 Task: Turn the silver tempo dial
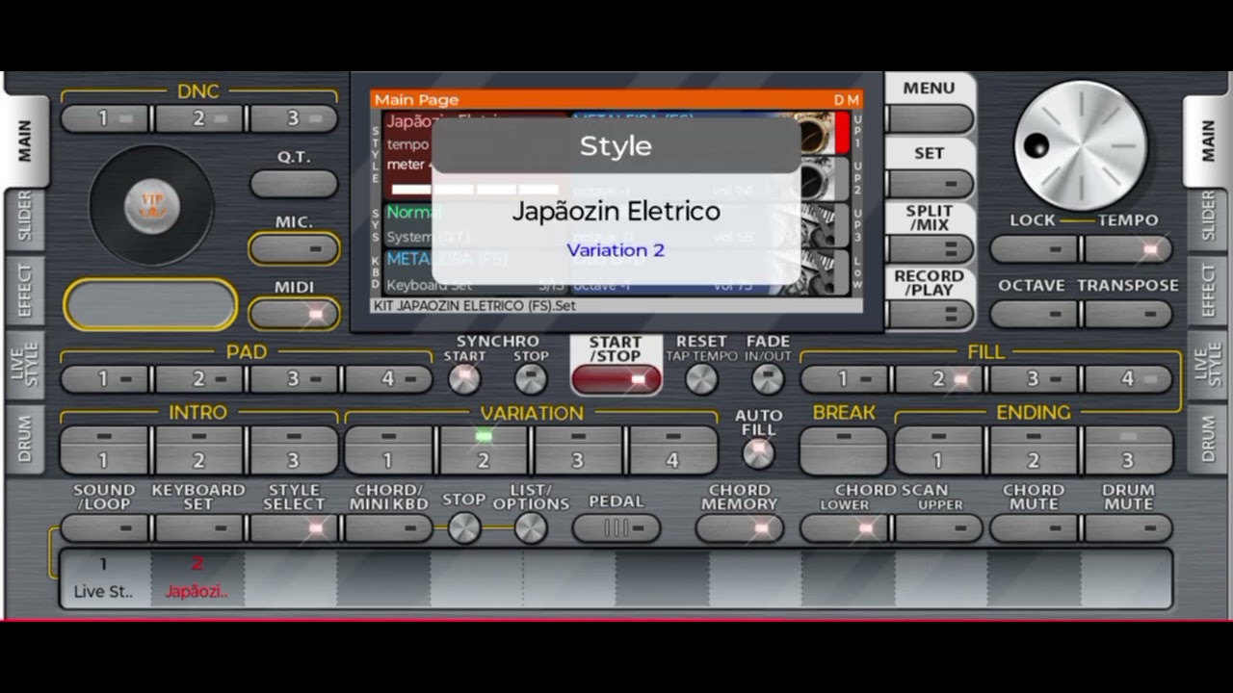pos(1081,145)
